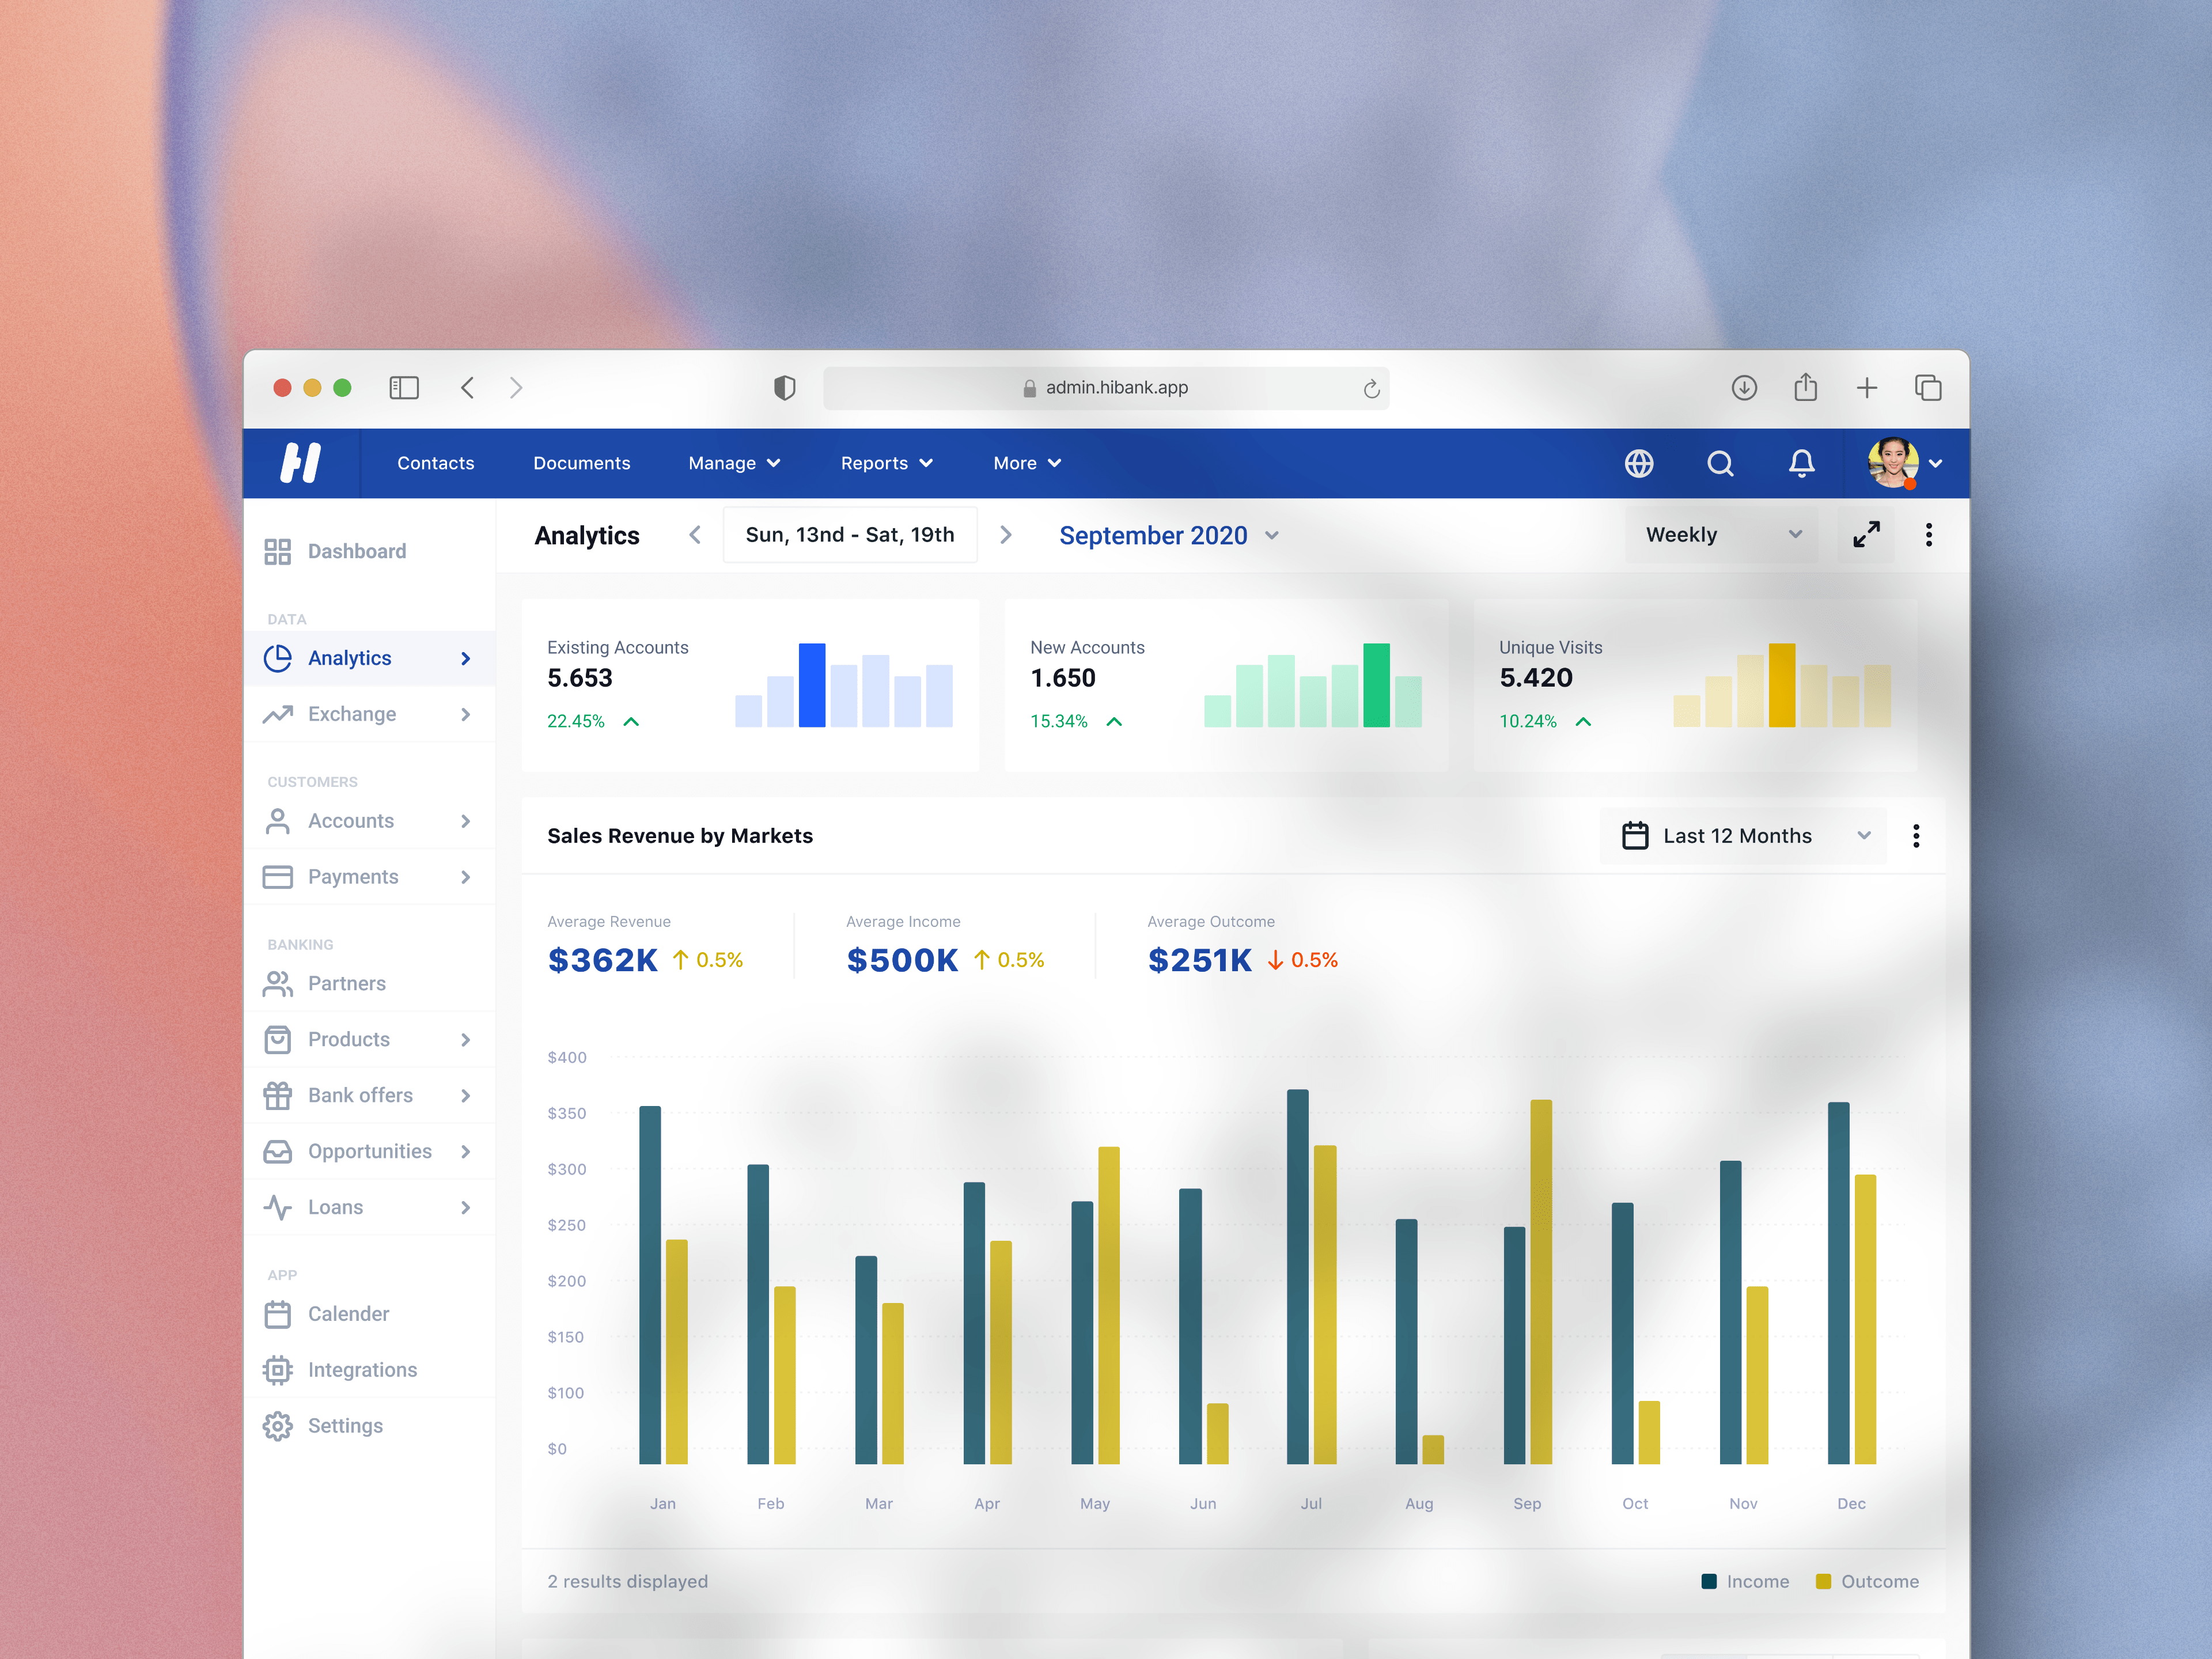Image resolution: width=2212 pixels, height=1659 pixels.
Task: Show tab overview icon
Action: pyautogui.click(x=1928, y=388)
